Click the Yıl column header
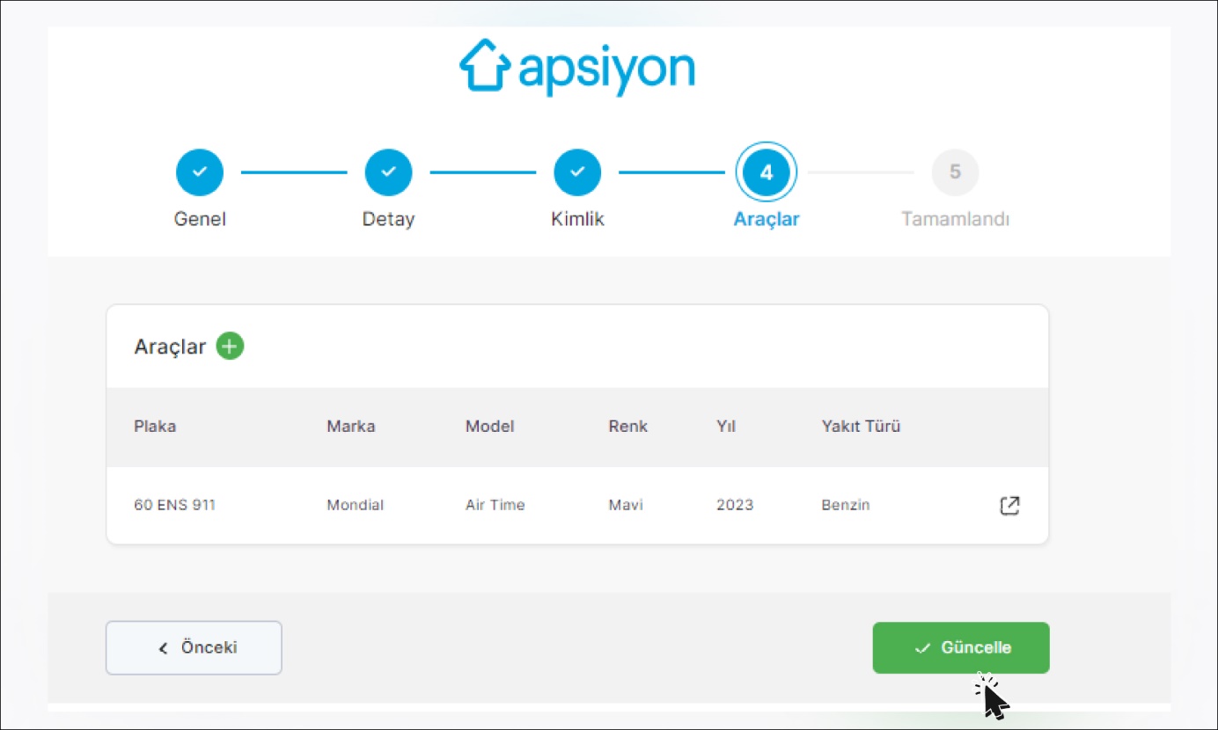The height and width of the screenshot is (730, 1218). click(726, 427)
